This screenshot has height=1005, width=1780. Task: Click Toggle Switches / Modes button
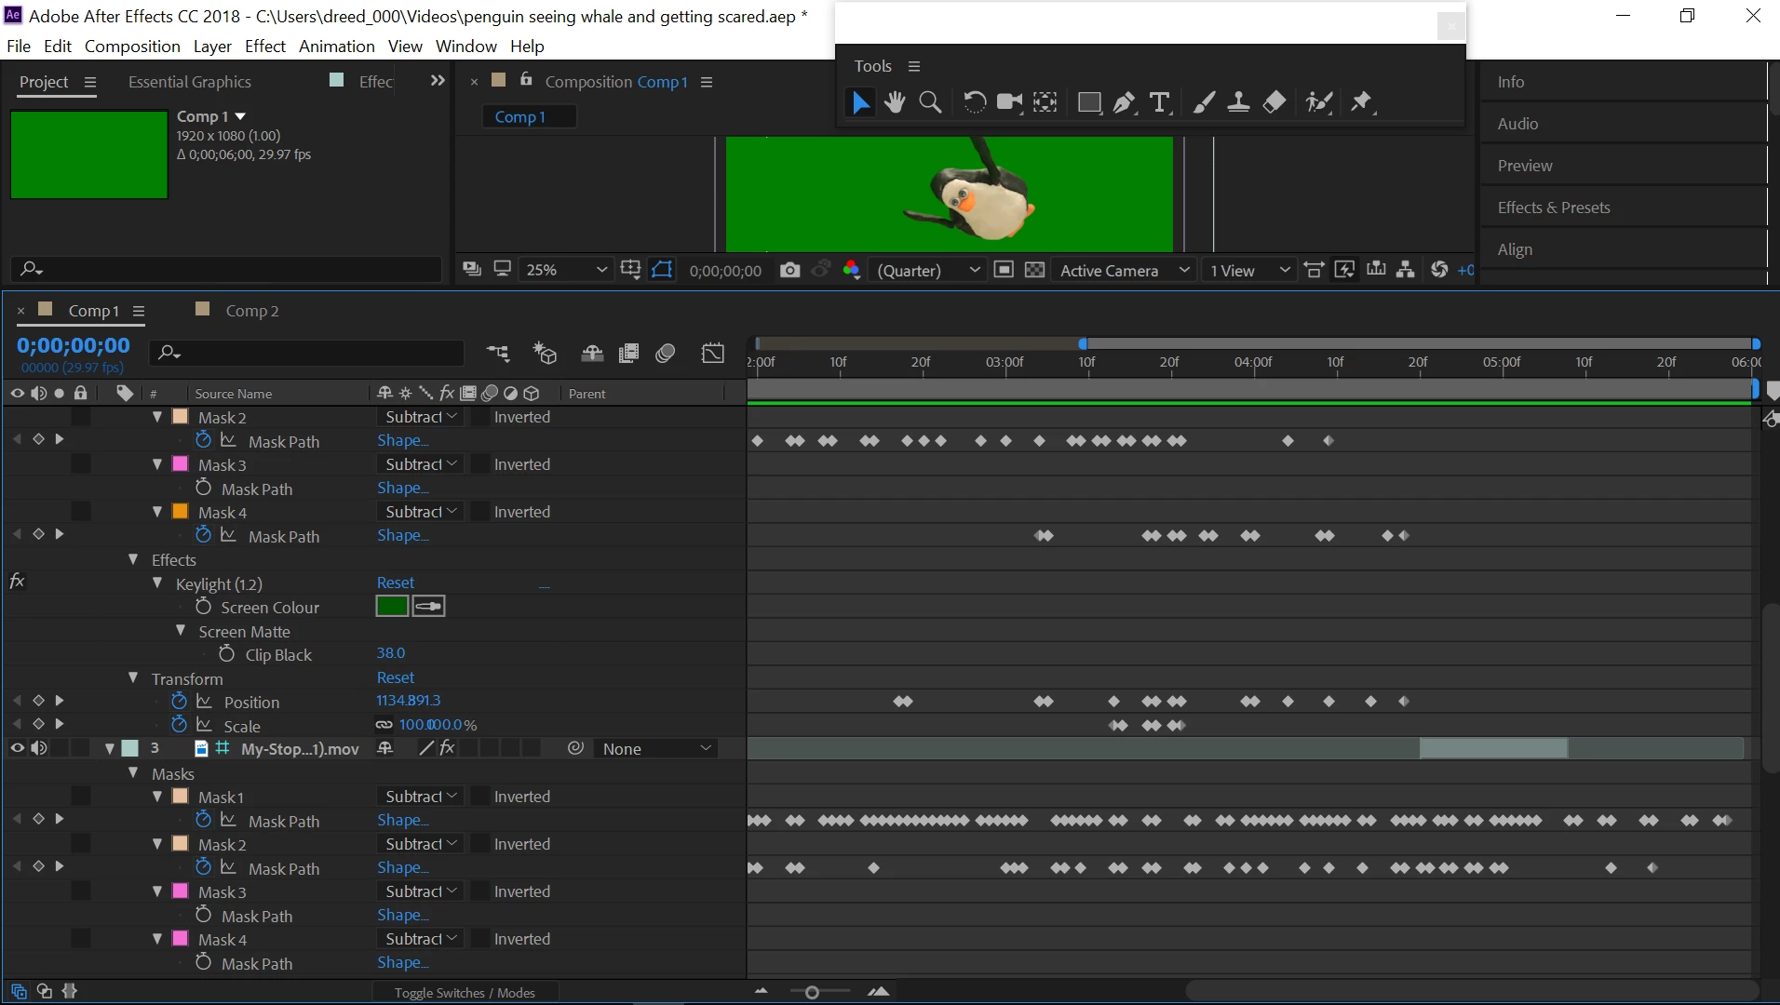pos(465,993)
